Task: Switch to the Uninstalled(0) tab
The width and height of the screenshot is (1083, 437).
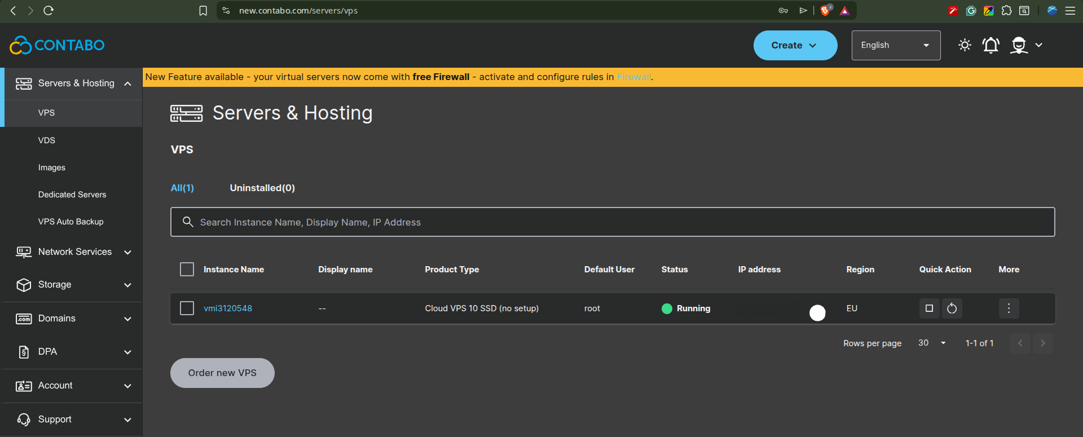Action: 262,188
